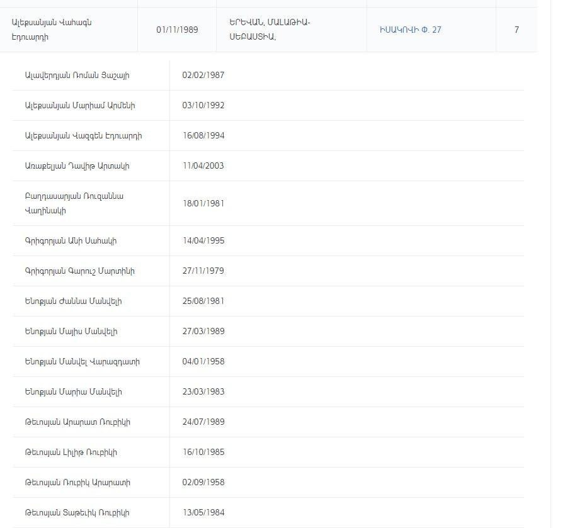Select the row Ենոքյան Ժաննա Մանվելի
This screenshot has width=582, height=528.
click(x=268, y=301)
